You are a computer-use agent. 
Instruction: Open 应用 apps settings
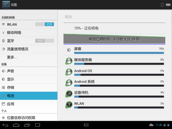click(x=29, y=104)
